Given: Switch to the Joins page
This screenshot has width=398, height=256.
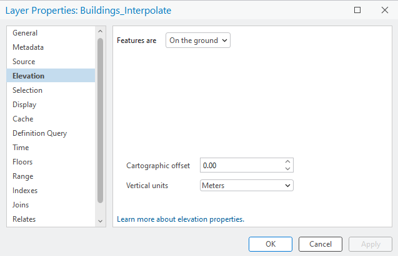Looking at the screenshot, I should (x=21, y=205).
